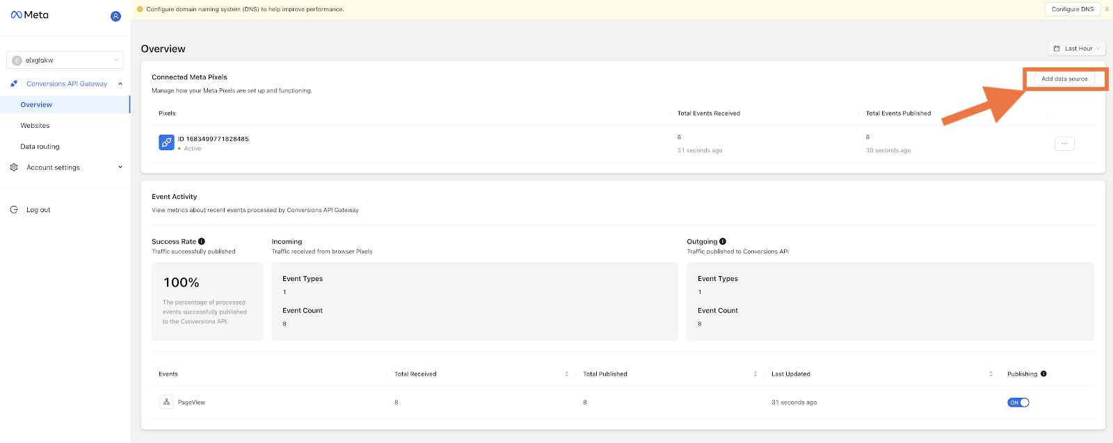The width and height of the screenshot is (1113, 443).
Task: Select the Conversions API Gateway label
Action: (67, 83)
